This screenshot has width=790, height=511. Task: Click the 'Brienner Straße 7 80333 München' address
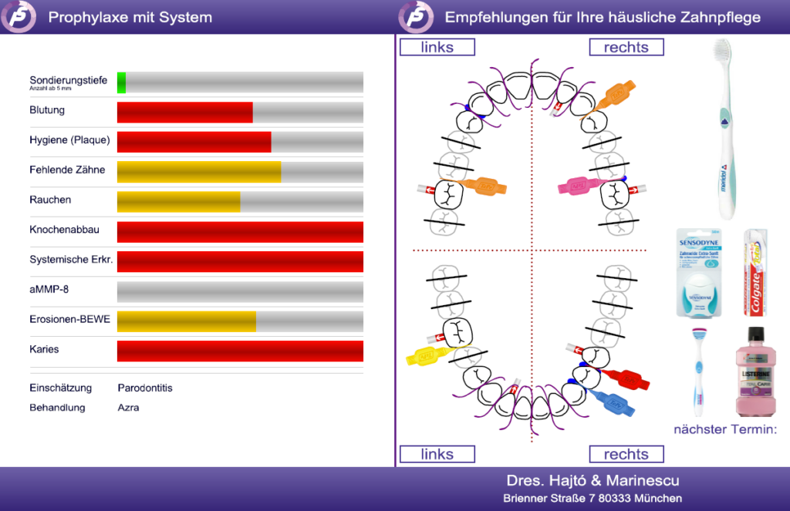[592, 499]
